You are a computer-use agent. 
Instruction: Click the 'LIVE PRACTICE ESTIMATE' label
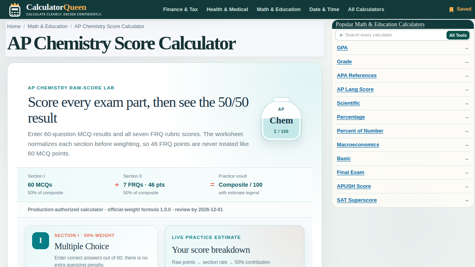point(206,237)
